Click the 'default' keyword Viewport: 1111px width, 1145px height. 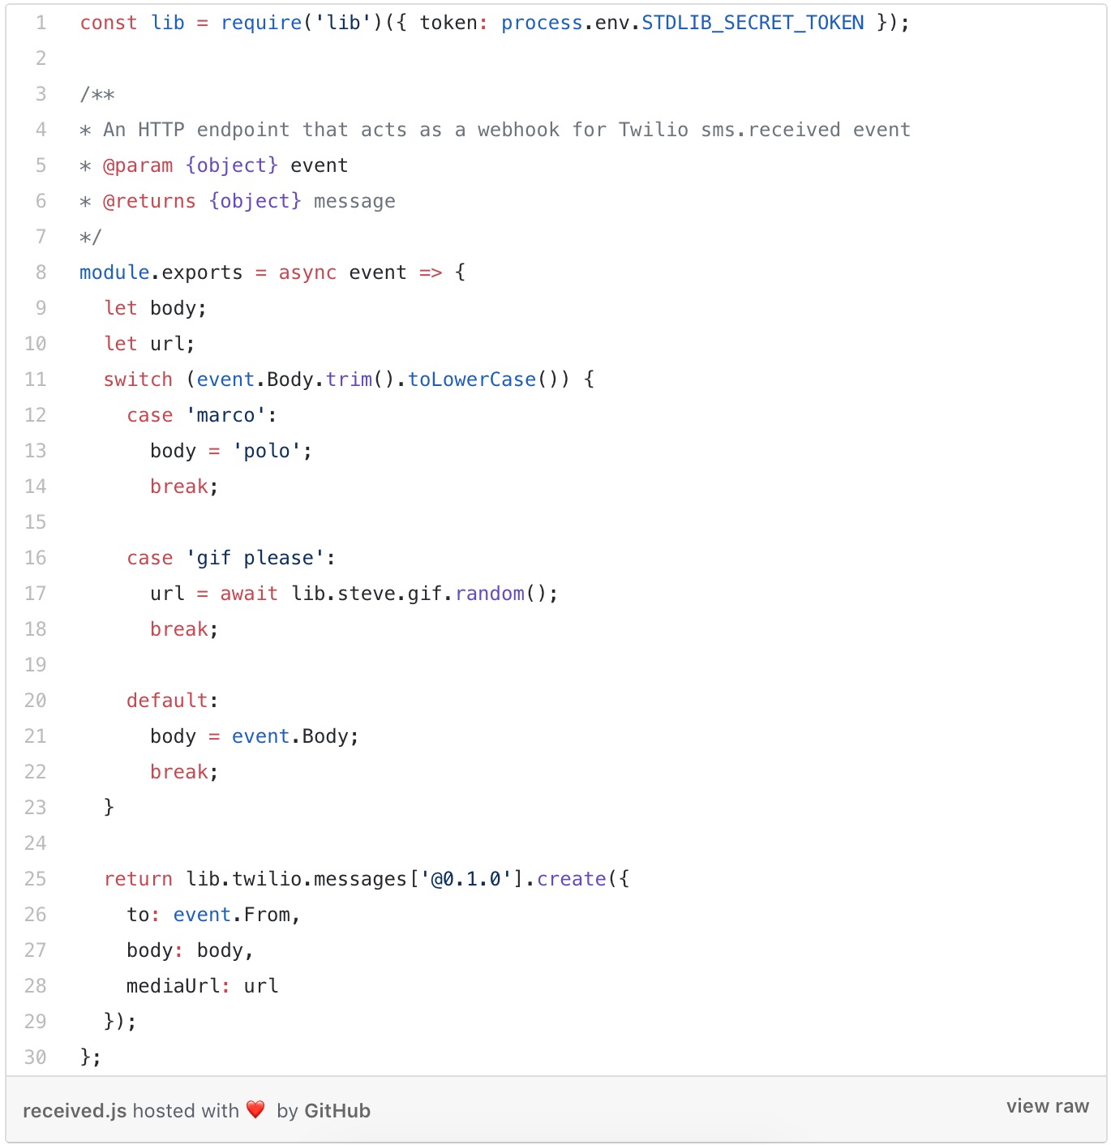(x=167, y=701)
